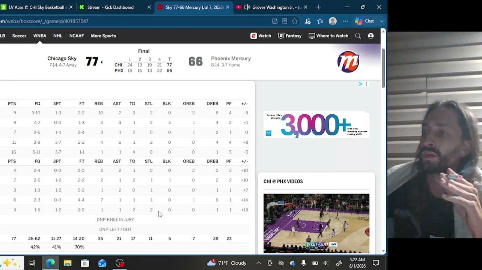This screenshot has height=270, width=482.
Task: Open the battery tray icon
Action: click(315, 263)
